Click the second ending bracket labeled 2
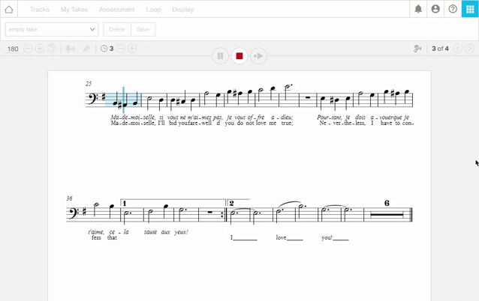479x301 pixels. pyautogui.click(x=238, y=203)
